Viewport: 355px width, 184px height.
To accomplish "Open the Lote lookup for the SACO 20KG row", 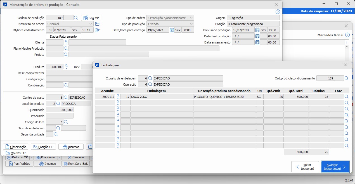I will pyautogui.click(x=347, y=97).
